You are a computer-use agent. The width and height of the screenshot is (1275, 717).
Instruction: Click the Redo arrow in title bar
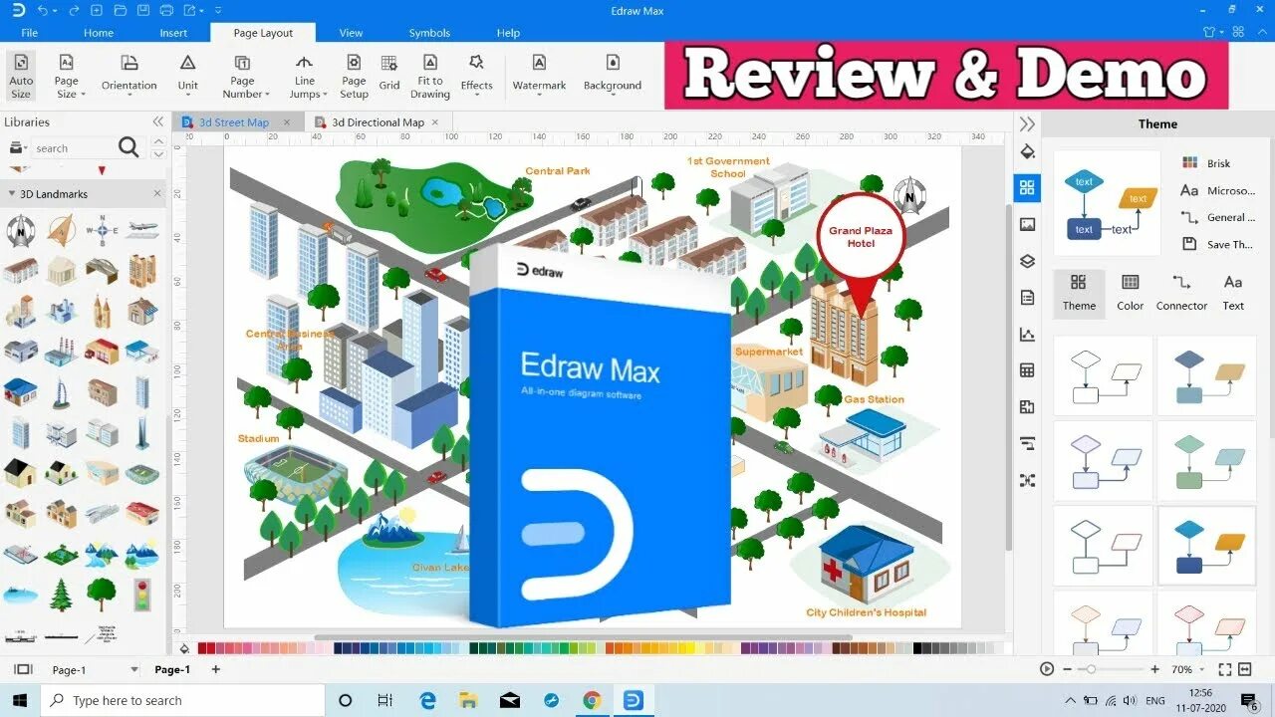[x=75, y=11]
